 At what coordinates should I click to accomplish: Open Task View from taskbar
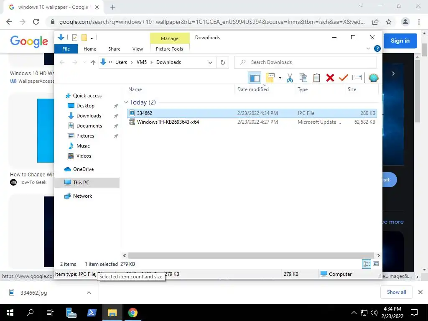tap(50, 313)
